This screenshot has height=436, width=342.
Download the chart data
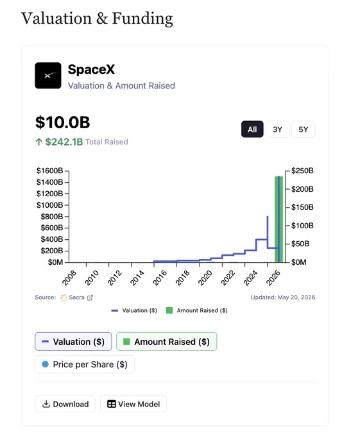coord(65,404)
